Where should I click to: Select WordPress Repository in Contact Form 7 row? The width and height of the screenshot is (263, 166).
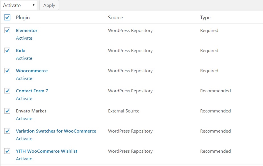coord(130,91)
